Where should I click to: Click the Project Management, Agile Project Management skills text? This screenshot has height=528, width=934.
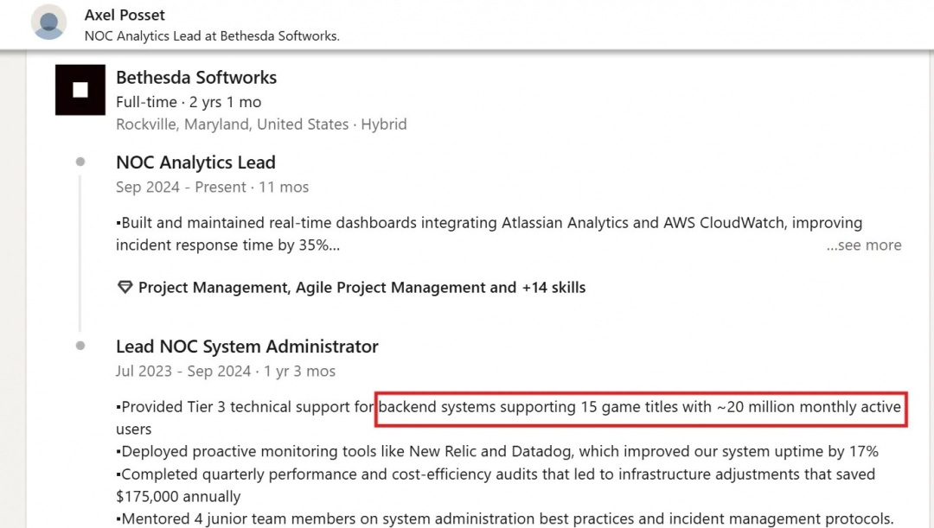(x=327, y=288)
